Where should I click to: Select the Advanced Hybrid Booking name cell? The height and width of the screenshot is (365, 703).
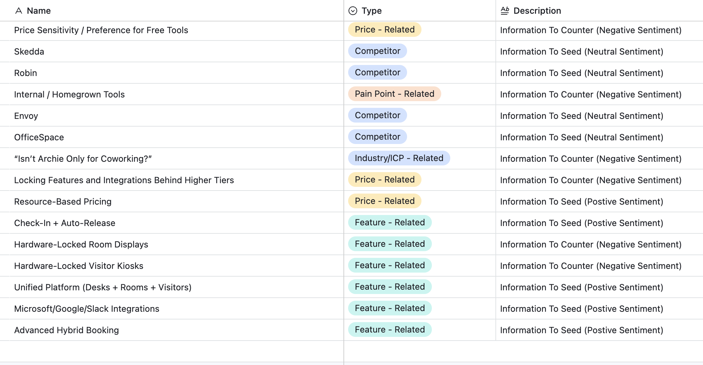[66, 330]
